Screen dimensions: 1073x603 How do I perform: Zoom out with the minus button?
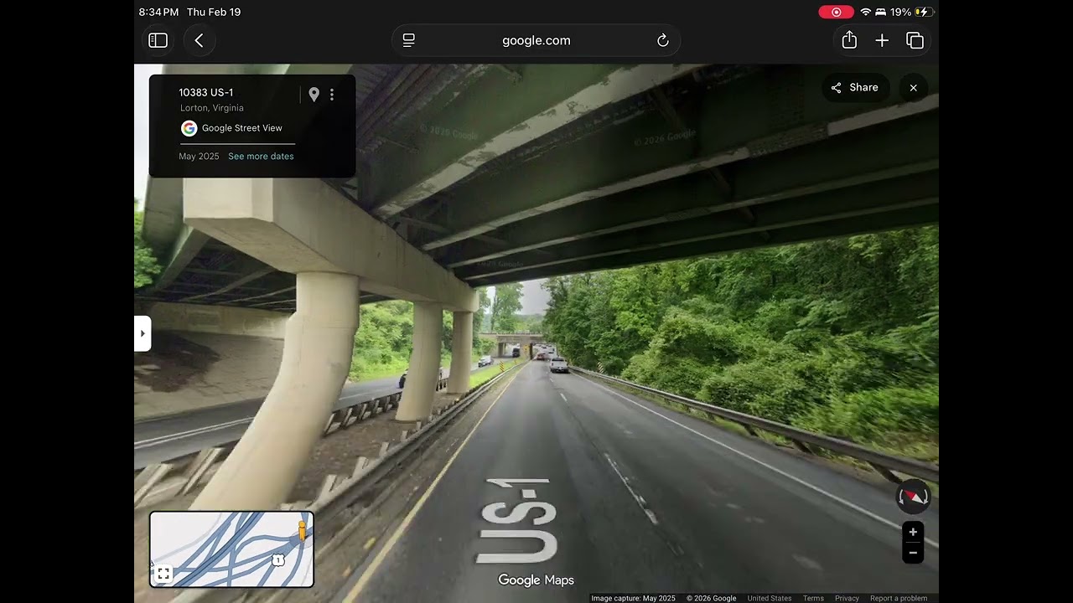click(x=913, y=553)
